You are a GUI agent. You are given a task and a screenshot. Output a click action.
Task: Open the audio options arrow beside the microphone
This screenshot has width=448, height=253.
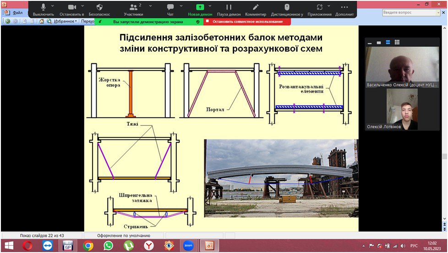click(53, 5)
